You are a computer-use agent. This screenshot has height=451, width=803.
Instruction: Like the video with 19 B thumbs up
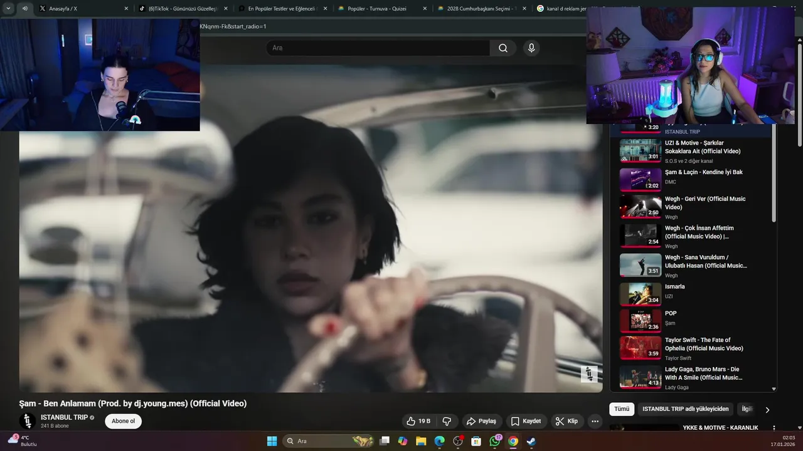click(418, 421)
